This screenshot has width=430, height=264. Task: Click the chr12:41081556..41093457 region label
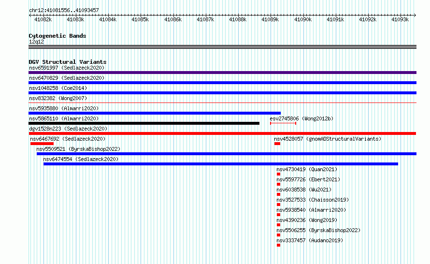pos(64,10)
